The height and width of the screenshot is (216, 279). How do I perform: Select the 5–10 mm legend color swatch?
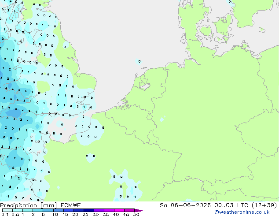tap(48, 210)
